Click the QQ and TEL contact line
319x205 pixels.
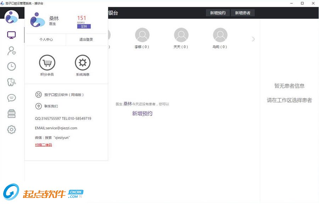tap(63, 118)
